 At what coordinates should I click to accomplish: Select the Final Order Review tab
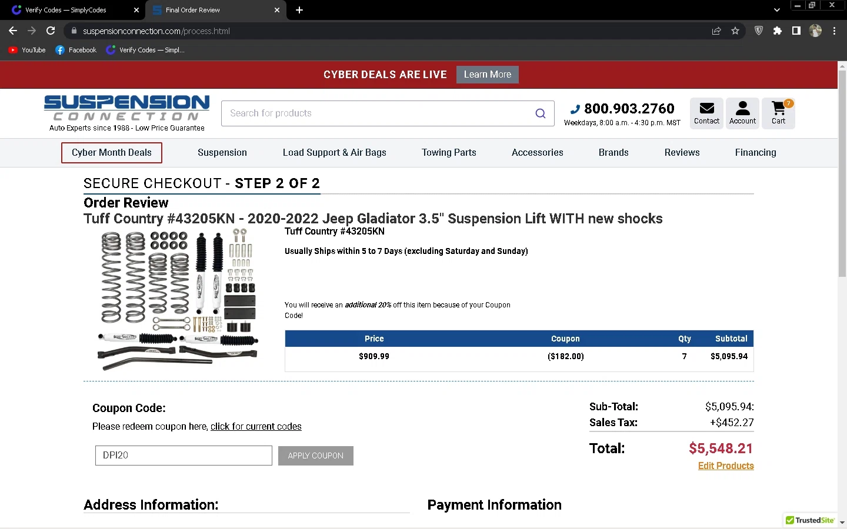point(216,10)
